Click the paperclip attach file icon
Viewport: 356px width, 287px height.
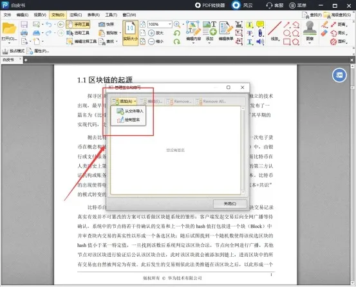coord(260,33)
